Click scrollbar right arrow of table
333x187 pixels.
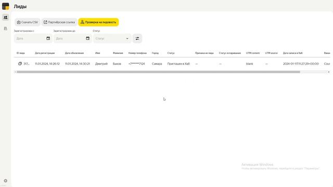329,72
